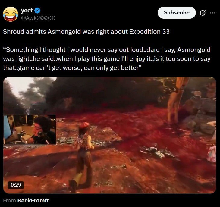The height and width of the screenshot is (207, 220).
Task: Visit the @Awk20000 handle link
Action: pyautogui.click(x=38, y=18)
